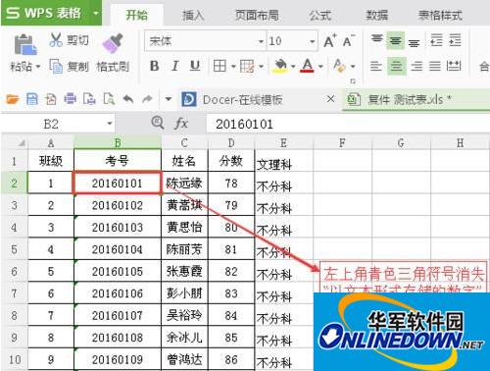Toggle middle vertical alignment
Viewport: 490px width, 371px height.
(x=396, y=40)
